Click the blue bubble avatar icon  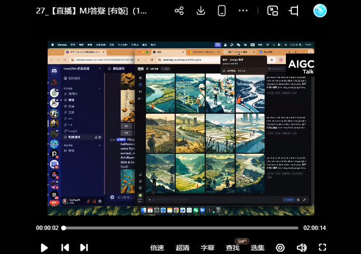[320, 11]
